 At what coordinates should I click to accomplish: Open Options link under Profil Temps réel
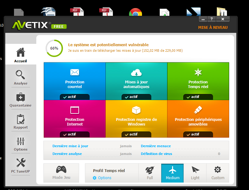[104, 178]
